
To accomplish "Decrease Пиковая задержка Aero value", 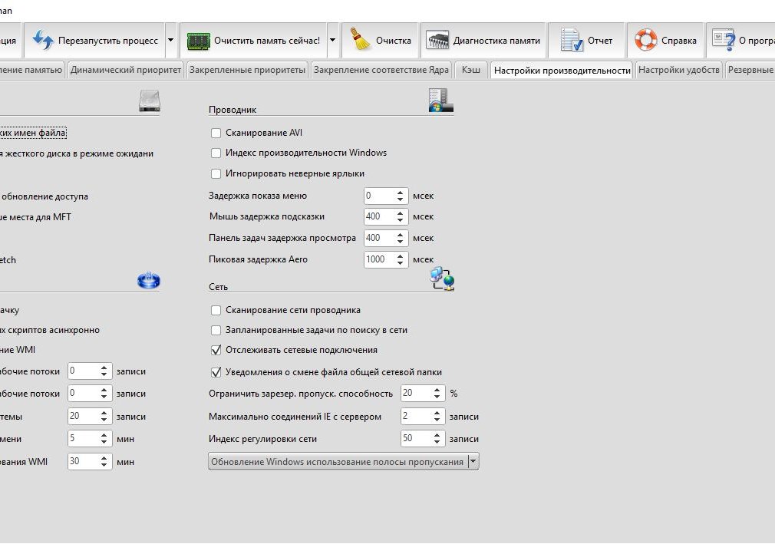I will (400, 263).
